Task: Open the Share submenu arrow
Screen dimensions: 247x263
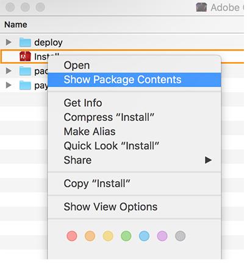Action: pos(208,160)
